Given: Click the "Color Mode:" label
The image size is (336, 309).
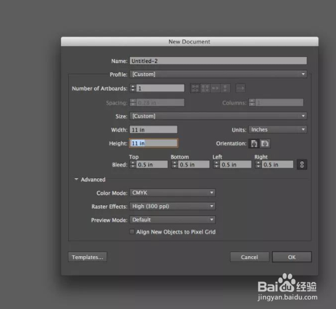Looking at the screenshot, I should pos(112,193).
